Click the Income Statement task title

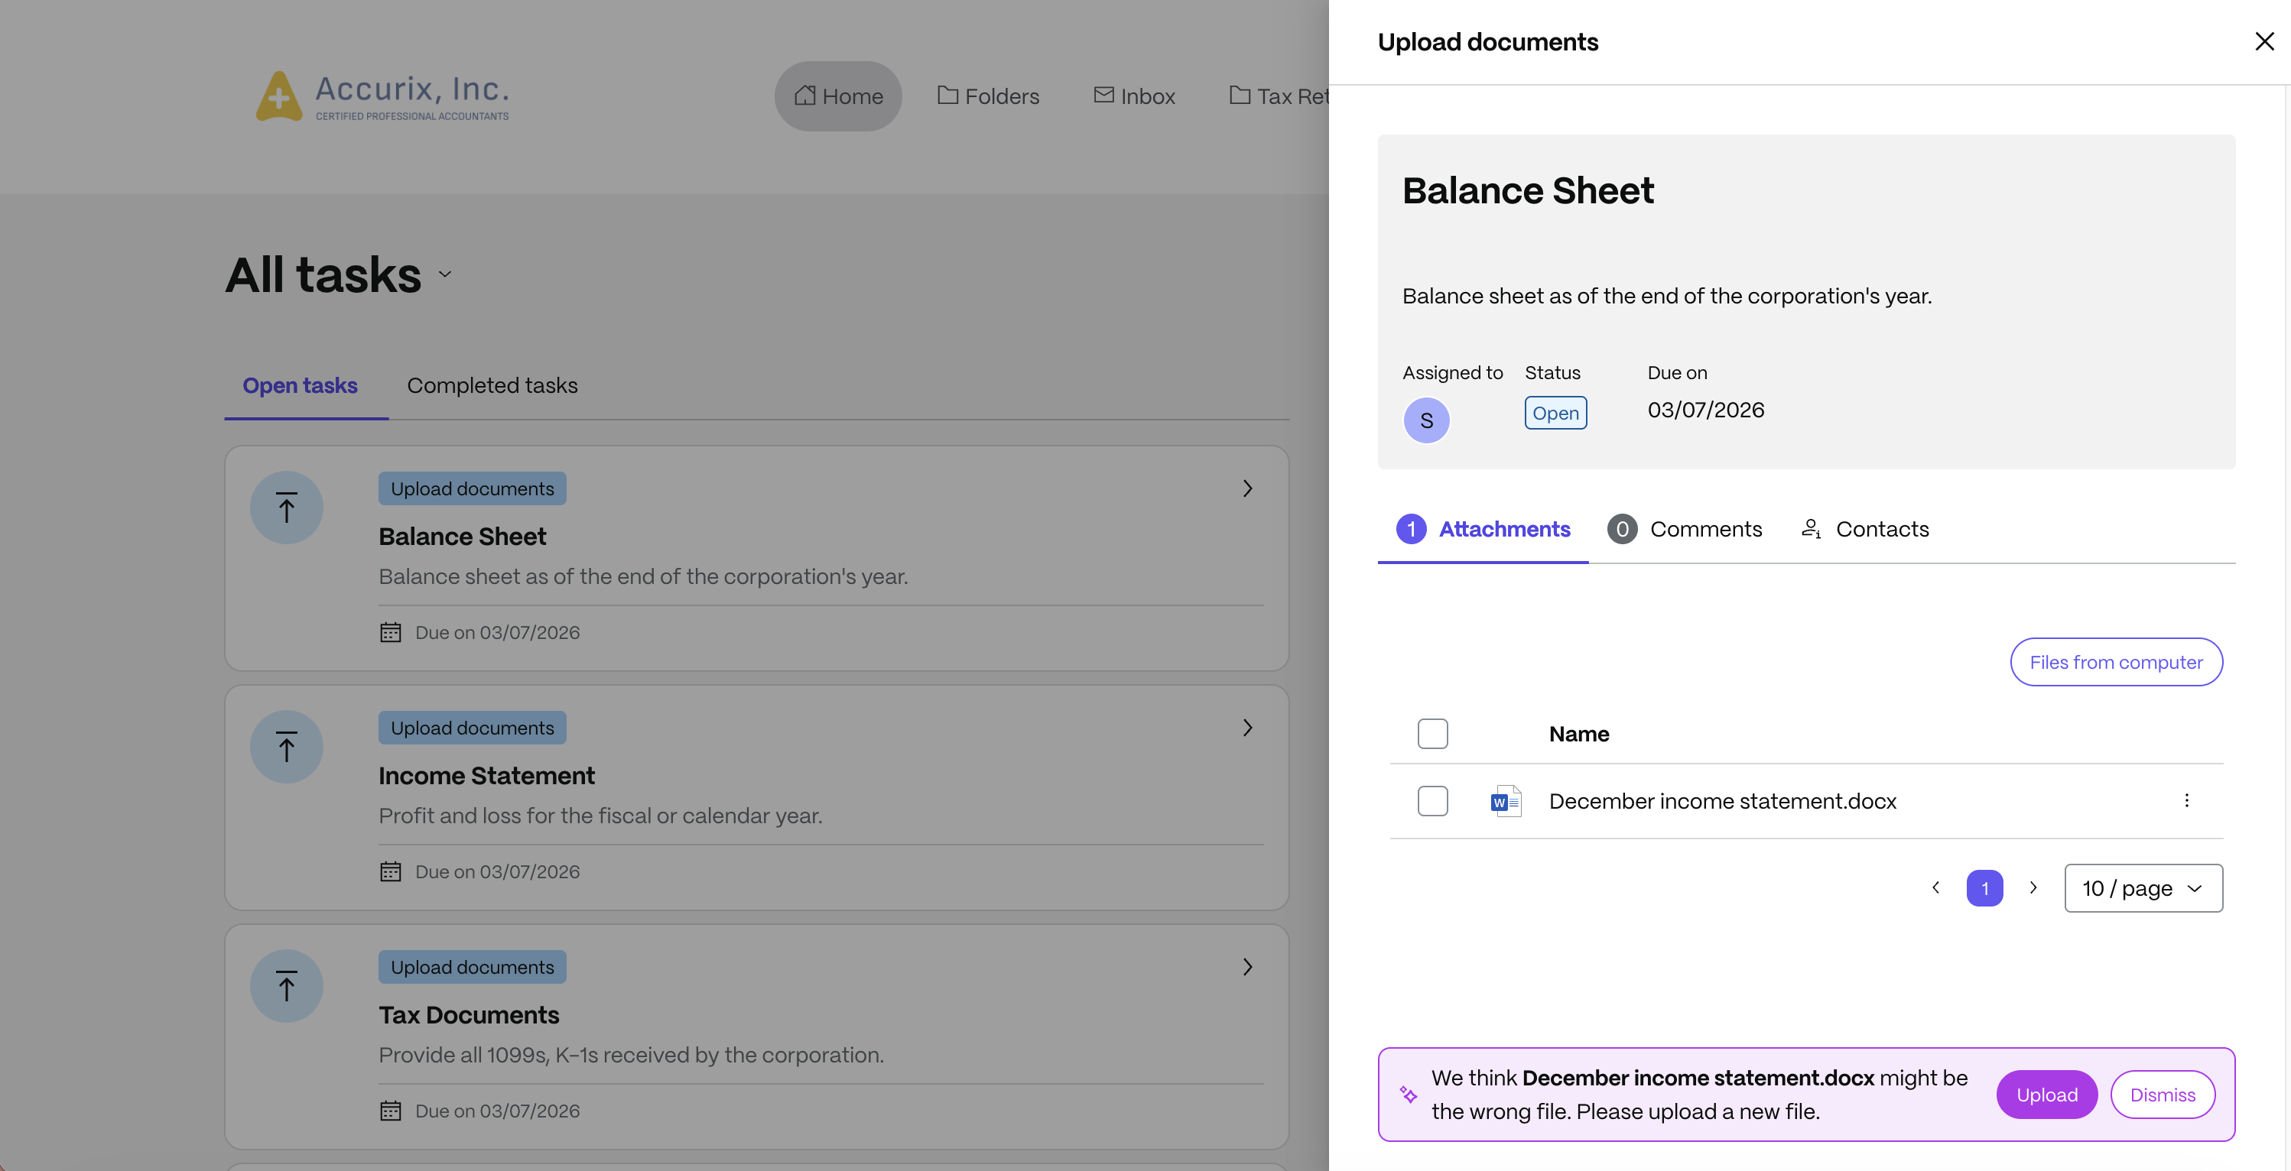click(486, 777)
